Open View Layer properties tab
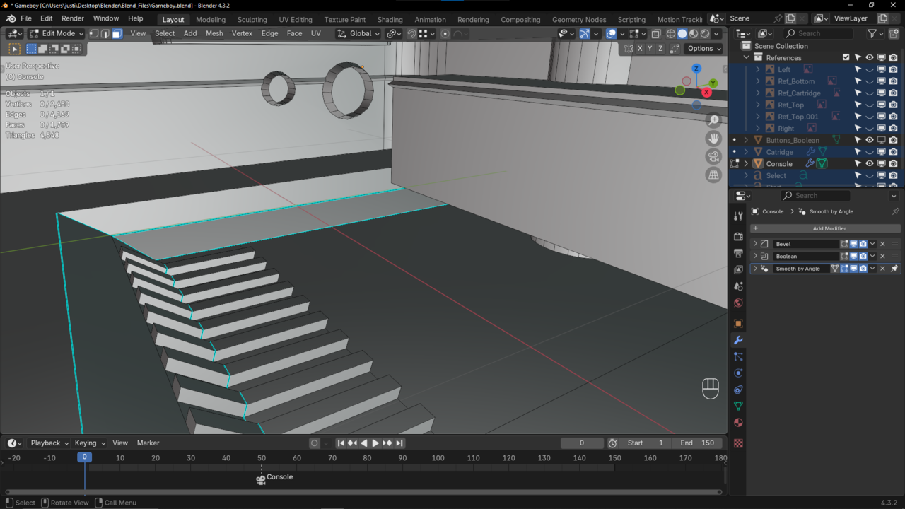Screen dimensions: 905x509 point(738,269)
